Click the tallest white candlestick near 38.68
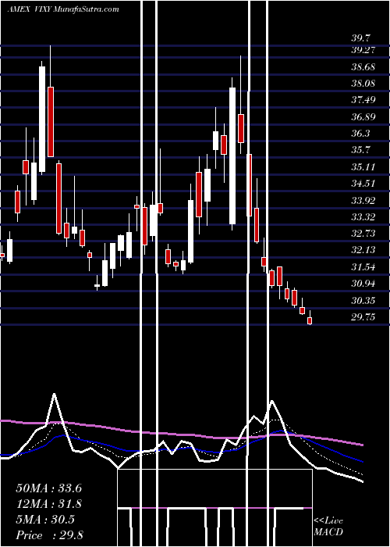Viewport: 390px width, 547px height. [x=42, y=119]
